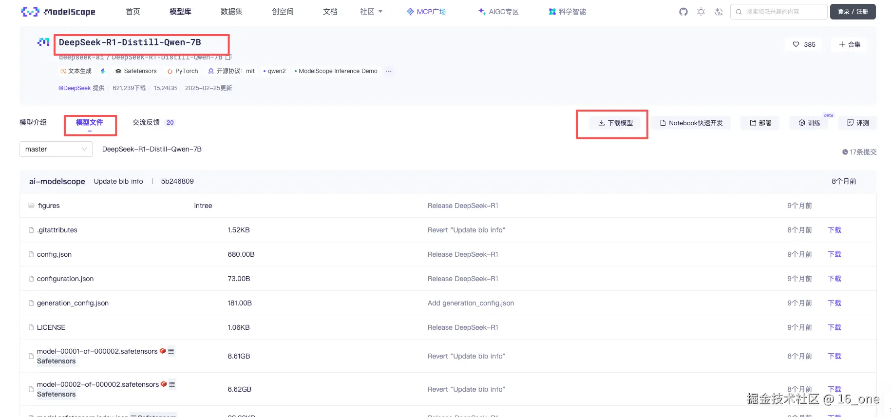This screenshot has height=417, width=891.
Task: Toggle light/dark theme sun icon
Action: click(x=701, y=12)
